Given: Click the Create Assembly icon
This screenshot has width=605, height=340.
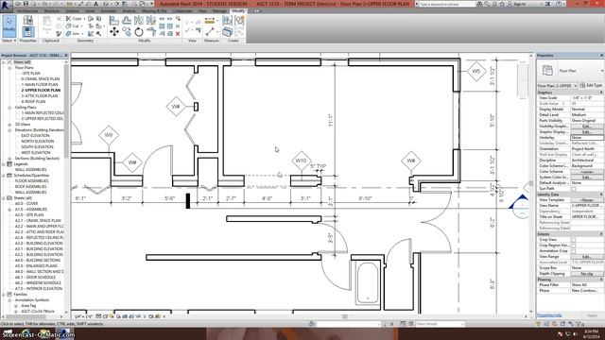Looking at the screenshot, I should (x=227, y=21).
